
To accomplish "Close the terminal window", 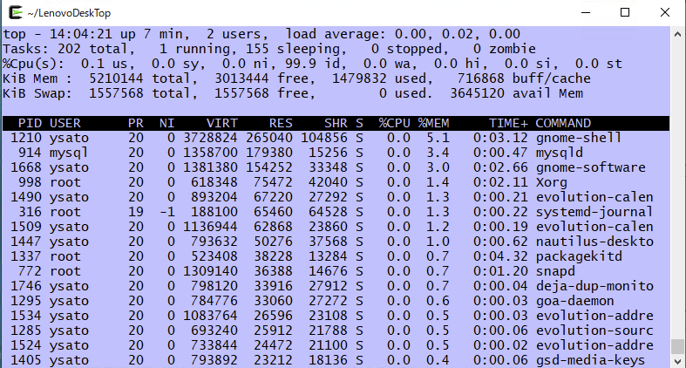I will [665, 13].
